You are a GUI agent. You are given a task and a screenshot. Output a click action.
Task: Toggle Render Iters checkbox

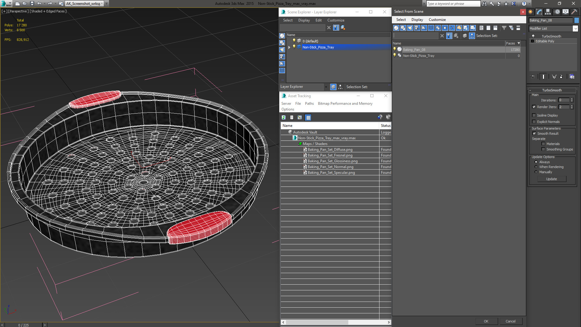pyautogui.click(x=534, y=107)
